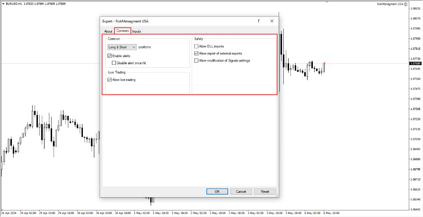
Task: Click the 6 May 10:00 time label
Action: point(331,213)
